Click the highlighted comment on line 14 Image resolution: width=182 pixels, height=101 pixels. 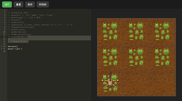point(18,42)
